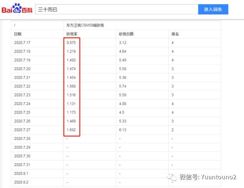Viewport: 244px width, 188px height.
Task: Select the rating value 1.469
Action: tap(71, 121)
